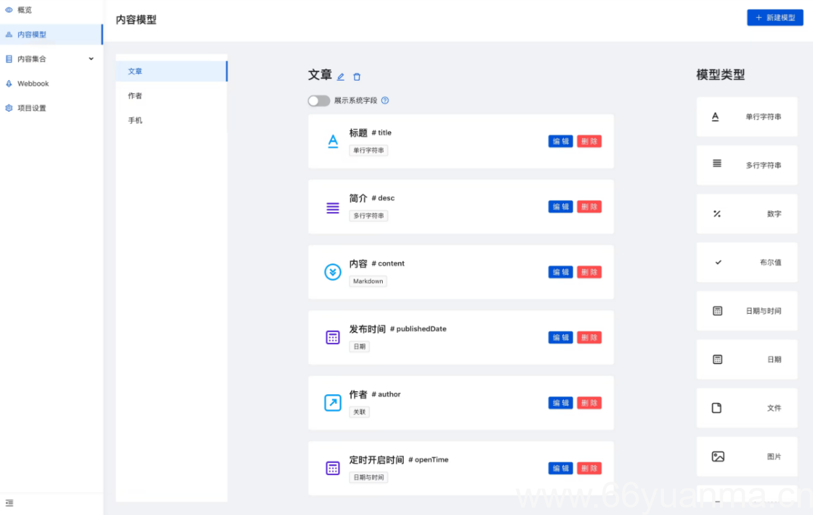Open 项目设置 in the sidebar
This screenshot has height=515, width=813.
coord(51,108)
